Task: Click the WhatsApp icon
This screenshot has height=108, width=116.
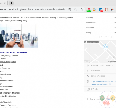Action: click(x=88, y=76)
